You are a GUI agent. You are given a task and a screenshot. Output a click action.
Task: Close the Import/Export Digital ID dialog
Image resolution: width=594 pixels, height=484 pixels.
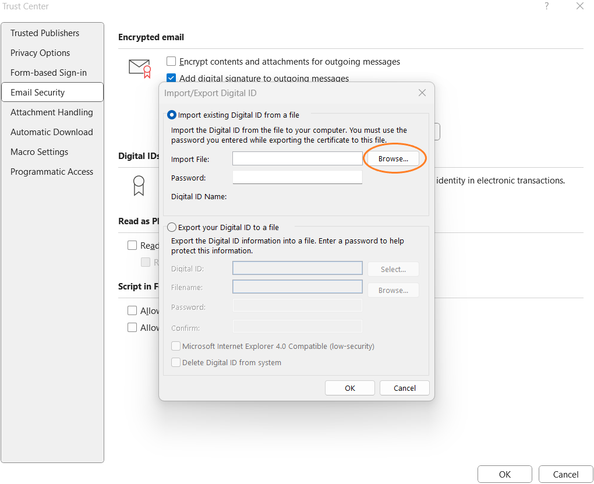click(x=422, y=92)
